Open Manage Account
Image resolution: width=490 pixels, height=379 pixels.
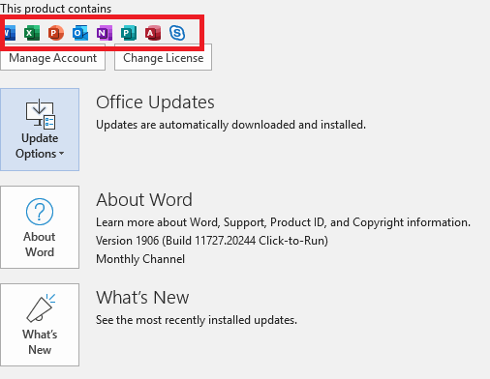tap(52, 58)
